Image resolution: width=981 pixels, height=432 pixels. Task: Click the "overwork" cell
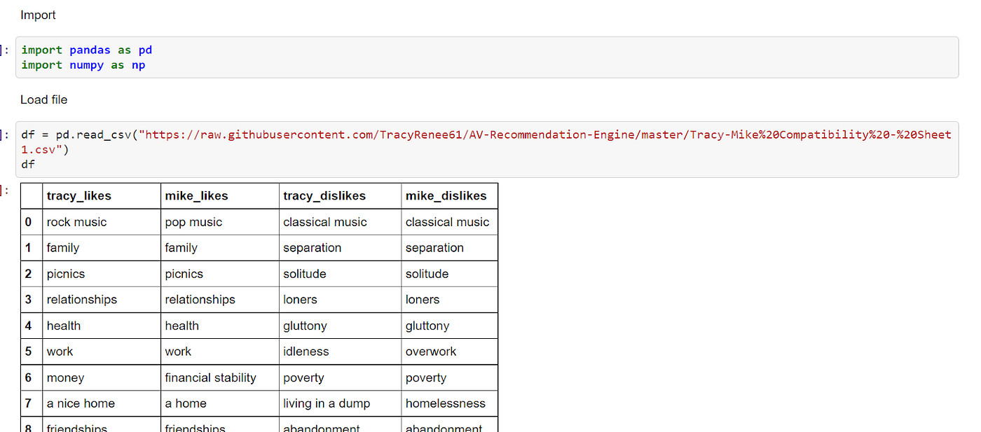[x=431, y=351]
